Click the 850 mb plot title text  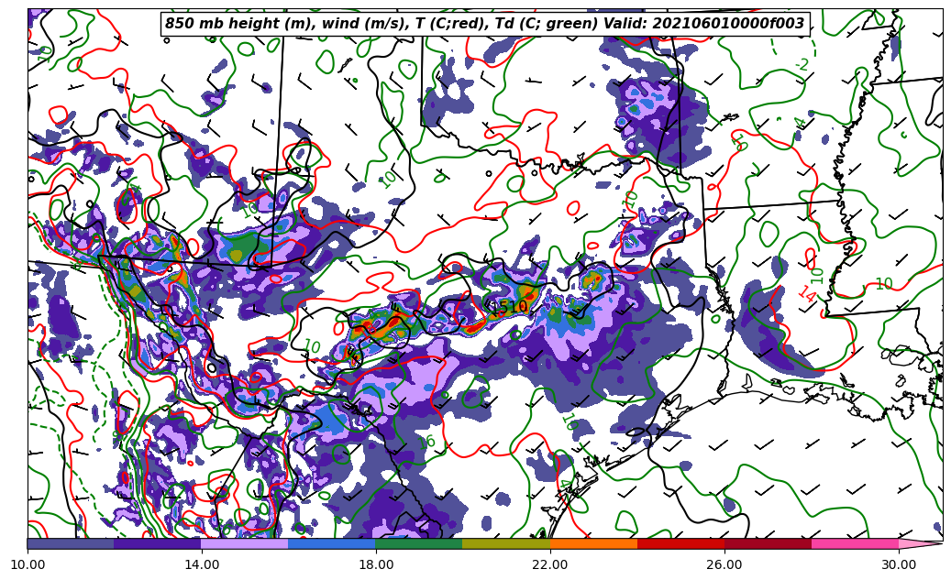(484, 24)
